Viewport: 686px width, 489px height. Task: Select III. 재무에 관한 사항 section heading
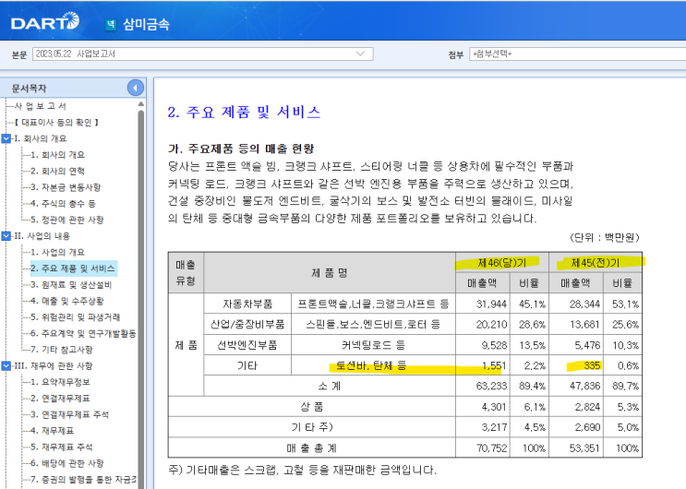tap(54, 365)
